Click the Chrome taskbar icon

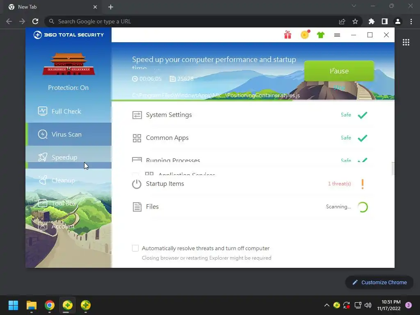click(x=50, y=305)
